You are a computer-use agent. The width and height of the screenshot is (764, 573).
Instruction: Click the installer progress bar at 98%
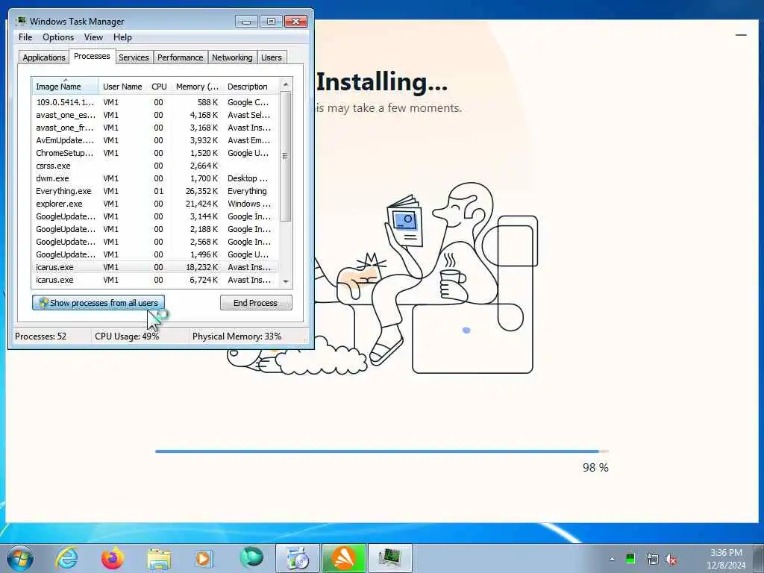click(381, 451)
